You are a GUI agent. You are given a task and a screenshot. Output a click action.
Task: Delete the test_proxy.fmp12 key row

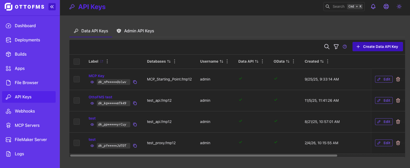pos(398,143)
